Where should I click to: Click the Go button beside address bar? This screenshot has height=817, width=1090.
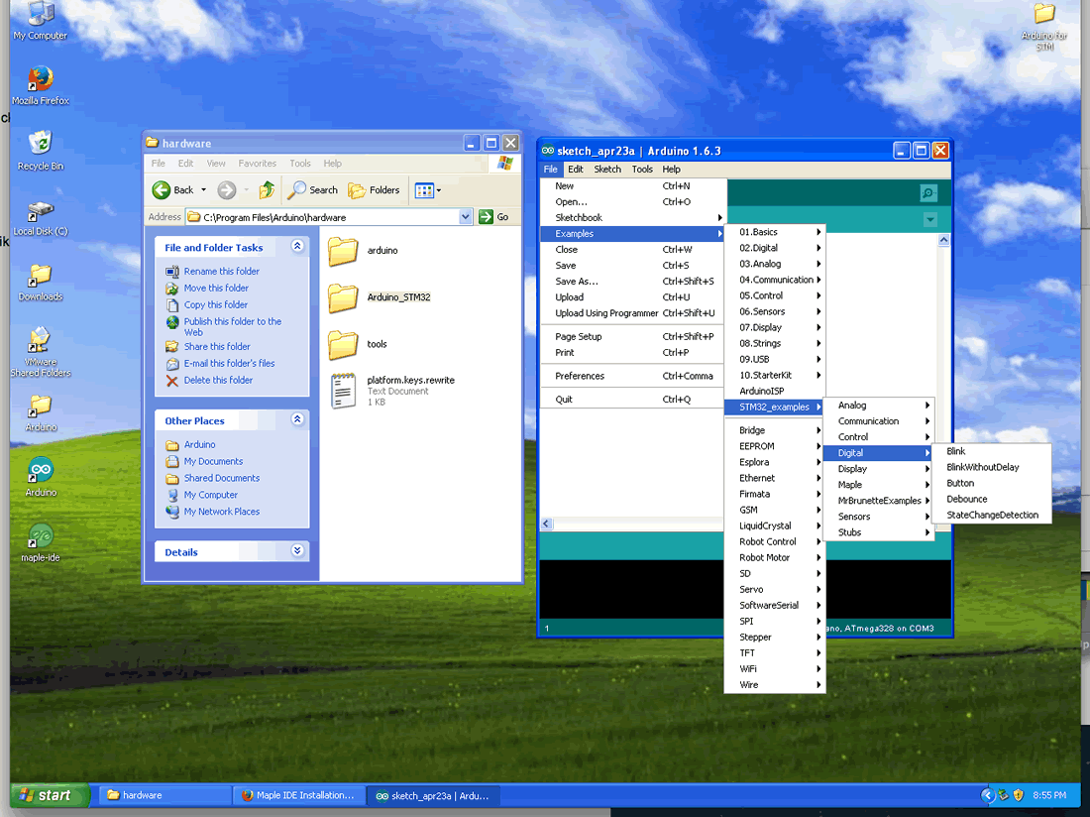[494, 217]
